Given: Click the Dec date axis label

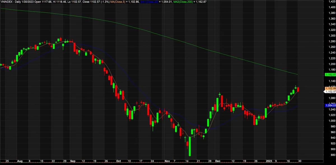Looking at the screenshot, I should (x=218, y=162).
